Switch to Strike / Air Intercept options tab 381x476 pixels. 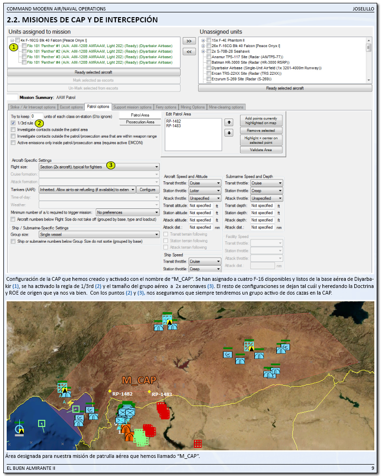(33, 107)
